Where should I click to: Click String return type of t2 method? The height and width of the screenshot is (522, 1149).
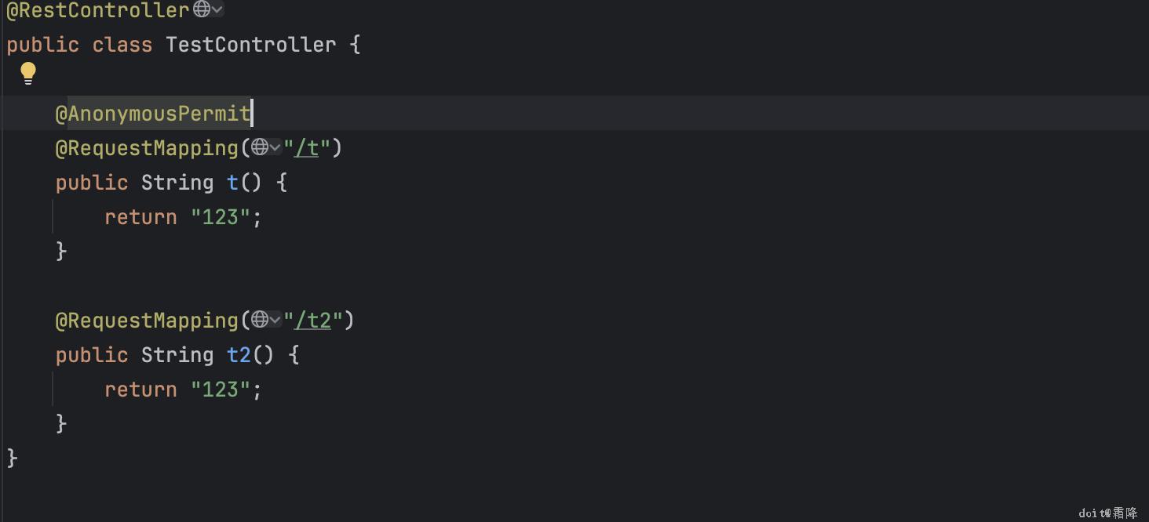point(177,355)
